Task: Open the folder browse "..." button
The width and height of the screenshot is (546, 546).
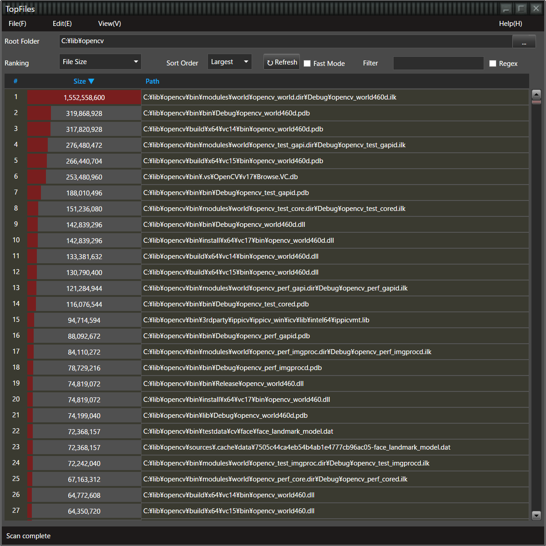Action: [524, 41]
